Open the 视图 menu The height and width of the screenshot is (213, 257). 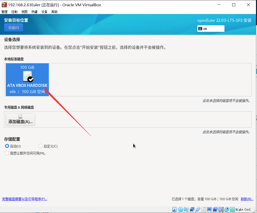tap(24, 12)
